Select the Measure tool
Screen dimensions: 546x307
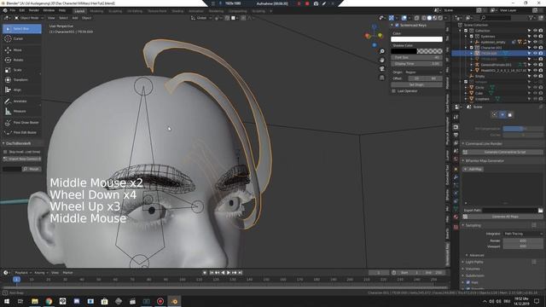(x=21, y=112)
